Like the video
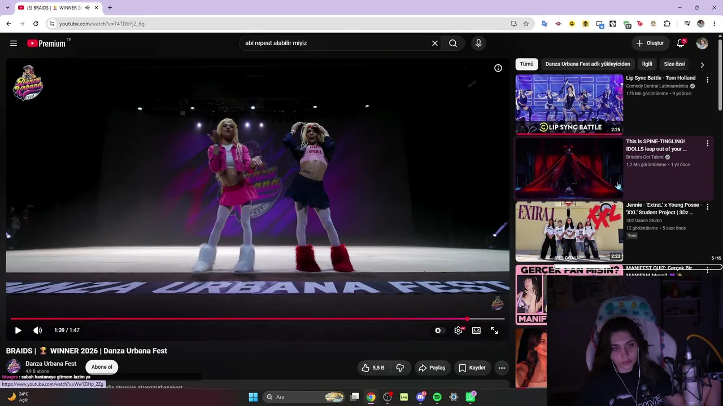The image size is (723, 406). pos(373,368)
